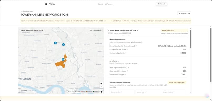Click the details panel scrollbar thumb
Image resolution: width=212 pixels, height=101 pixels.
click(191, 39)
